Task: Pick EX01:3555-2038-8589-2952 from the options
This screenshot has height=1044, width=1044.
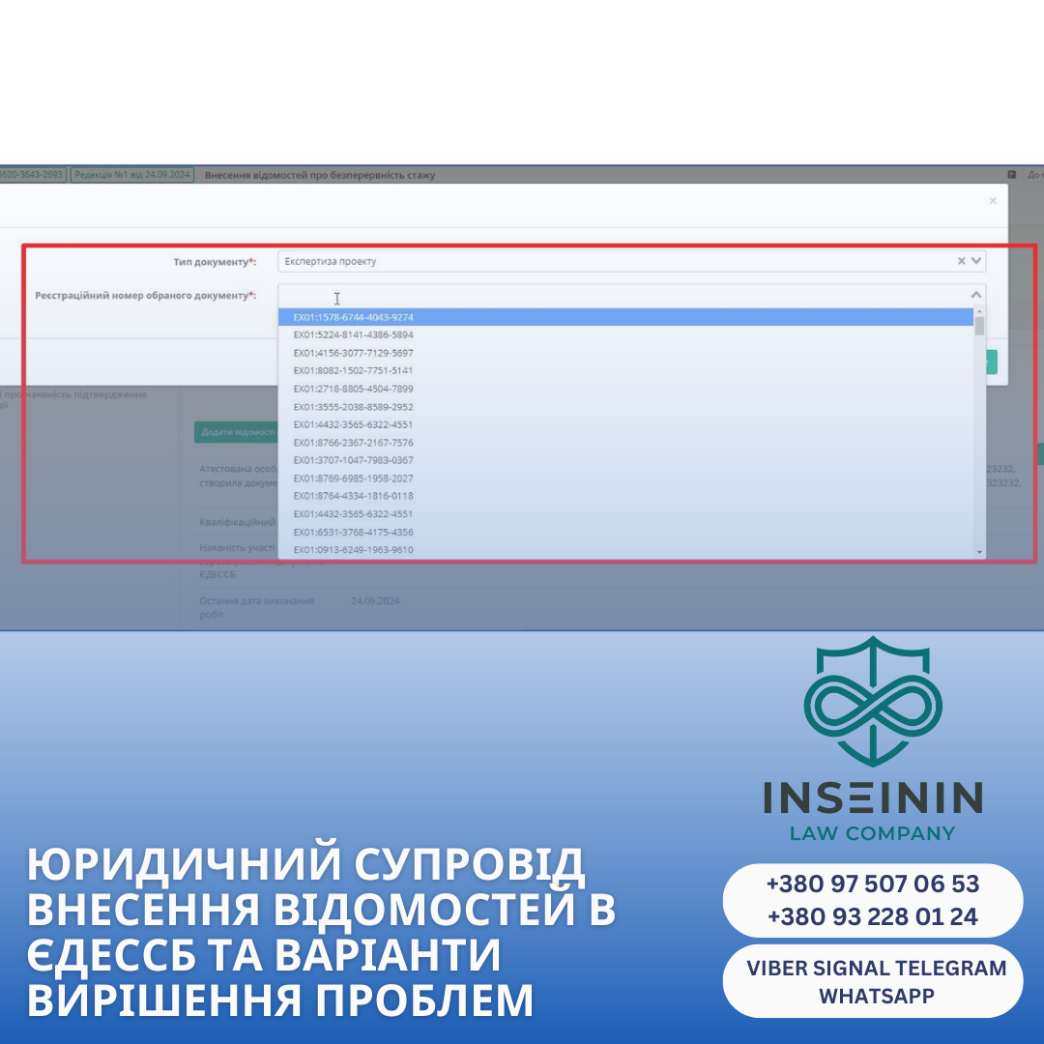Action: click(x=625, y=407)
